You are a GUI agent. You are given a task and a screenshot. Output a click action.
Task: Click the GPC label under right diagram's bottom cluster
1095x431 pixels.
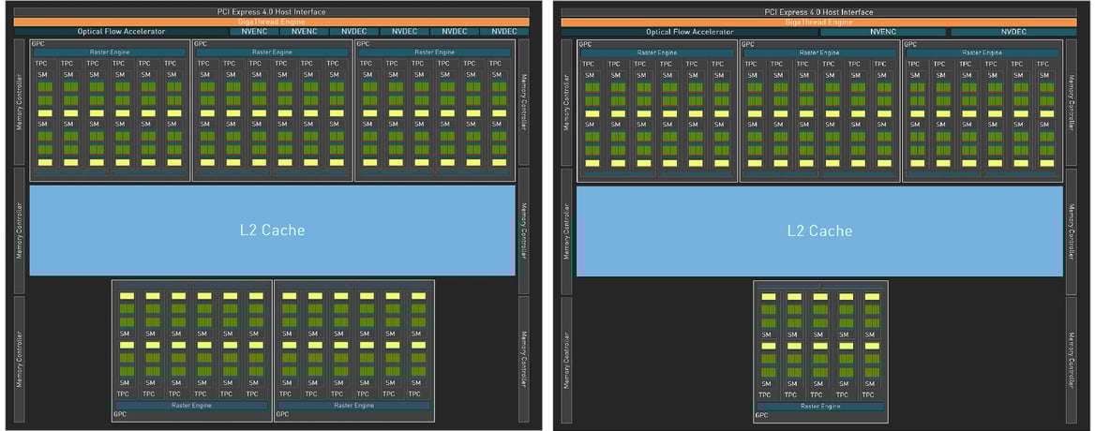(761, 415)
